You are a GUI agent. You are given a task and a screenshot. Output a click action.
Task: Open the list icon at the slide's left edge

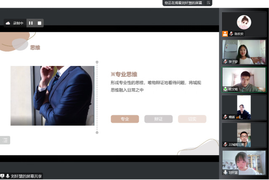pyautogui.click(x=5, y=140)
